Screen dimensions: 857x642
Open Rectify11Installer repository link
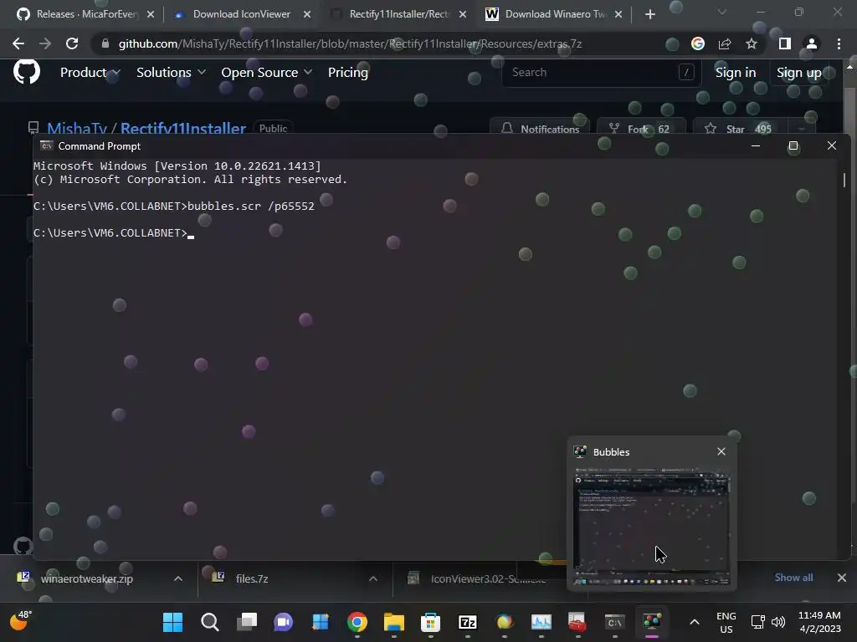tap(183, 128)
